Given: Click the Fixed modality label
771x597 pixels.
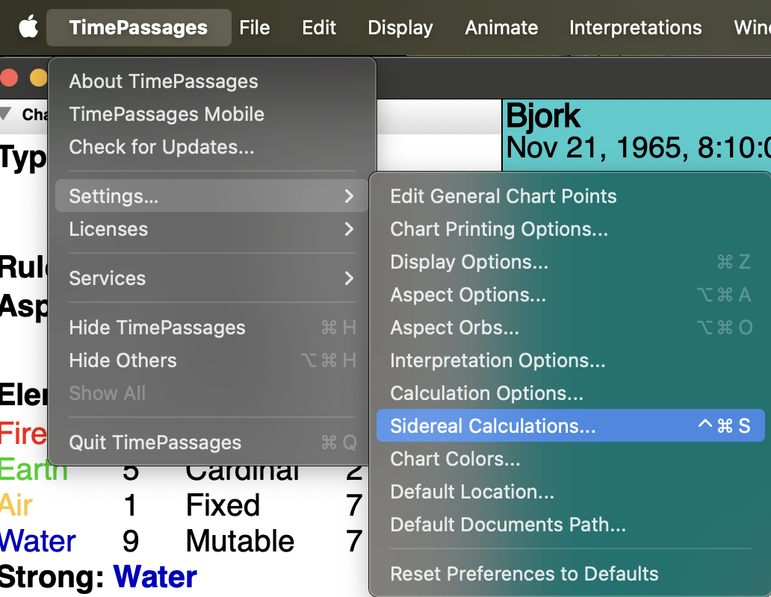Looking at the screenshot, I should pos(223,506).
